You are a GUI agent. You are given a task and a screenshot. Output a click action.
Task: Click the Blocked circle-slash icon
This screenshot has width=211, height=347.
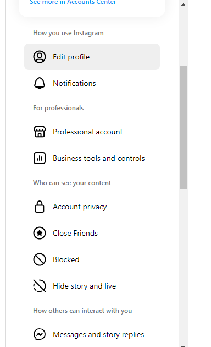pyautogui.click(x=40, y=259)
